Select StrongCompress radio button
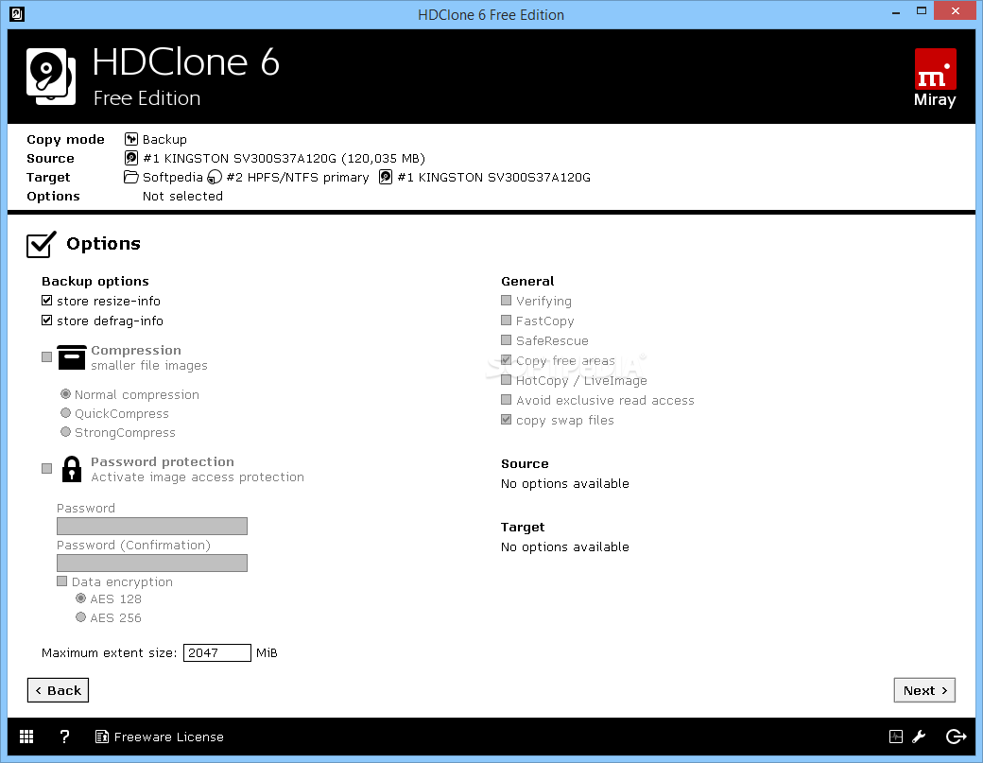The height and width of the screenshot is (763, 983). pos(65,432)
